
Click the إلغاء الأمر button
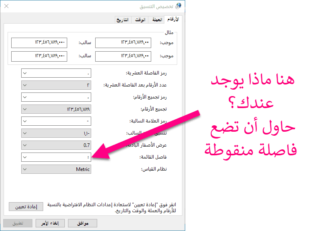point(50,223)
